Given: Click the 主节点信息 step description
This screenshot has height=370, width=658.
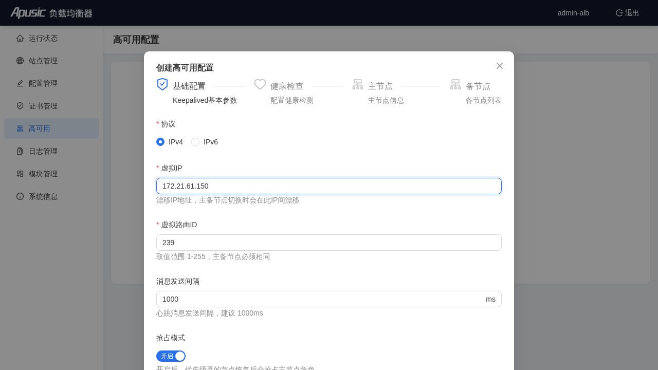Looking at the screenshot, I should coord(386,100).
